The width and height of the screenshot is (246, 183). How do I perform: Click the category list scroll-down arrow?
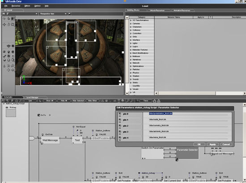tap(127, 93)
